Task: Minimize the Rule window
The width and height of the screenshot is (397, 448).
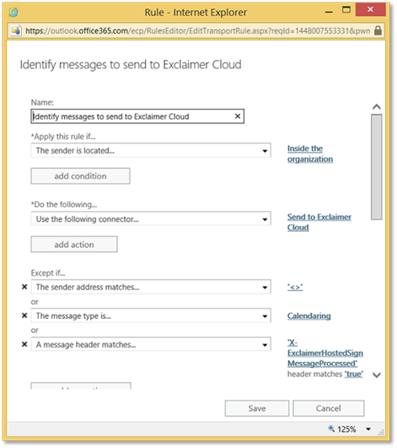Action: coord(329,12)
